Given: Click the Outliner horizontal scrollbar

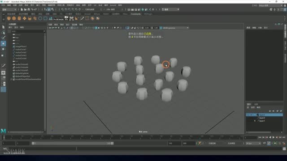Looking at the screenshot, I should tap(26, 132).
